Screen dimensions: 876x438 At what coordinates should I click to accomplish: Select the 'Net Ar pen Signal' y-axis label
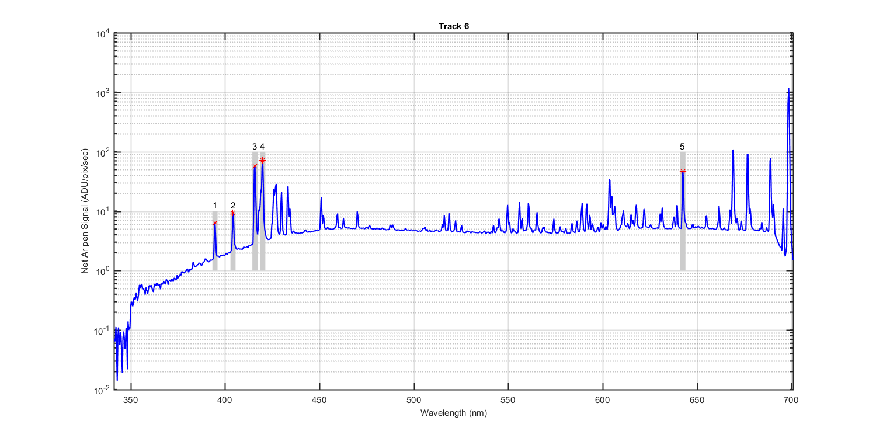tap(84, 211)
